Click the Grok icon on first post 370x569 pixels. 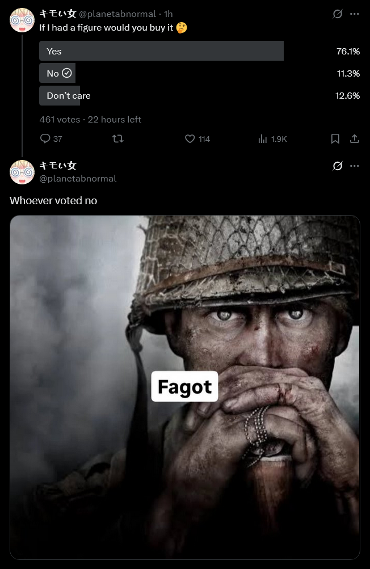tap(337, 14)
